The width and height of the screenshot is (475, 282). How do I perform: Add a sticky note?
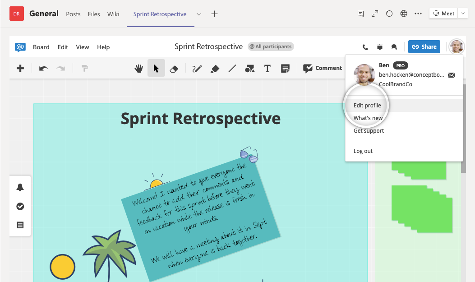coord(285,69)
